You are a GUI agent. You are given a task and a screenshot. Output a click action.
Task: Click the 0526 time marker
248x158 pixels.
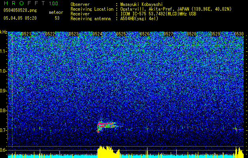pos(145,34)
